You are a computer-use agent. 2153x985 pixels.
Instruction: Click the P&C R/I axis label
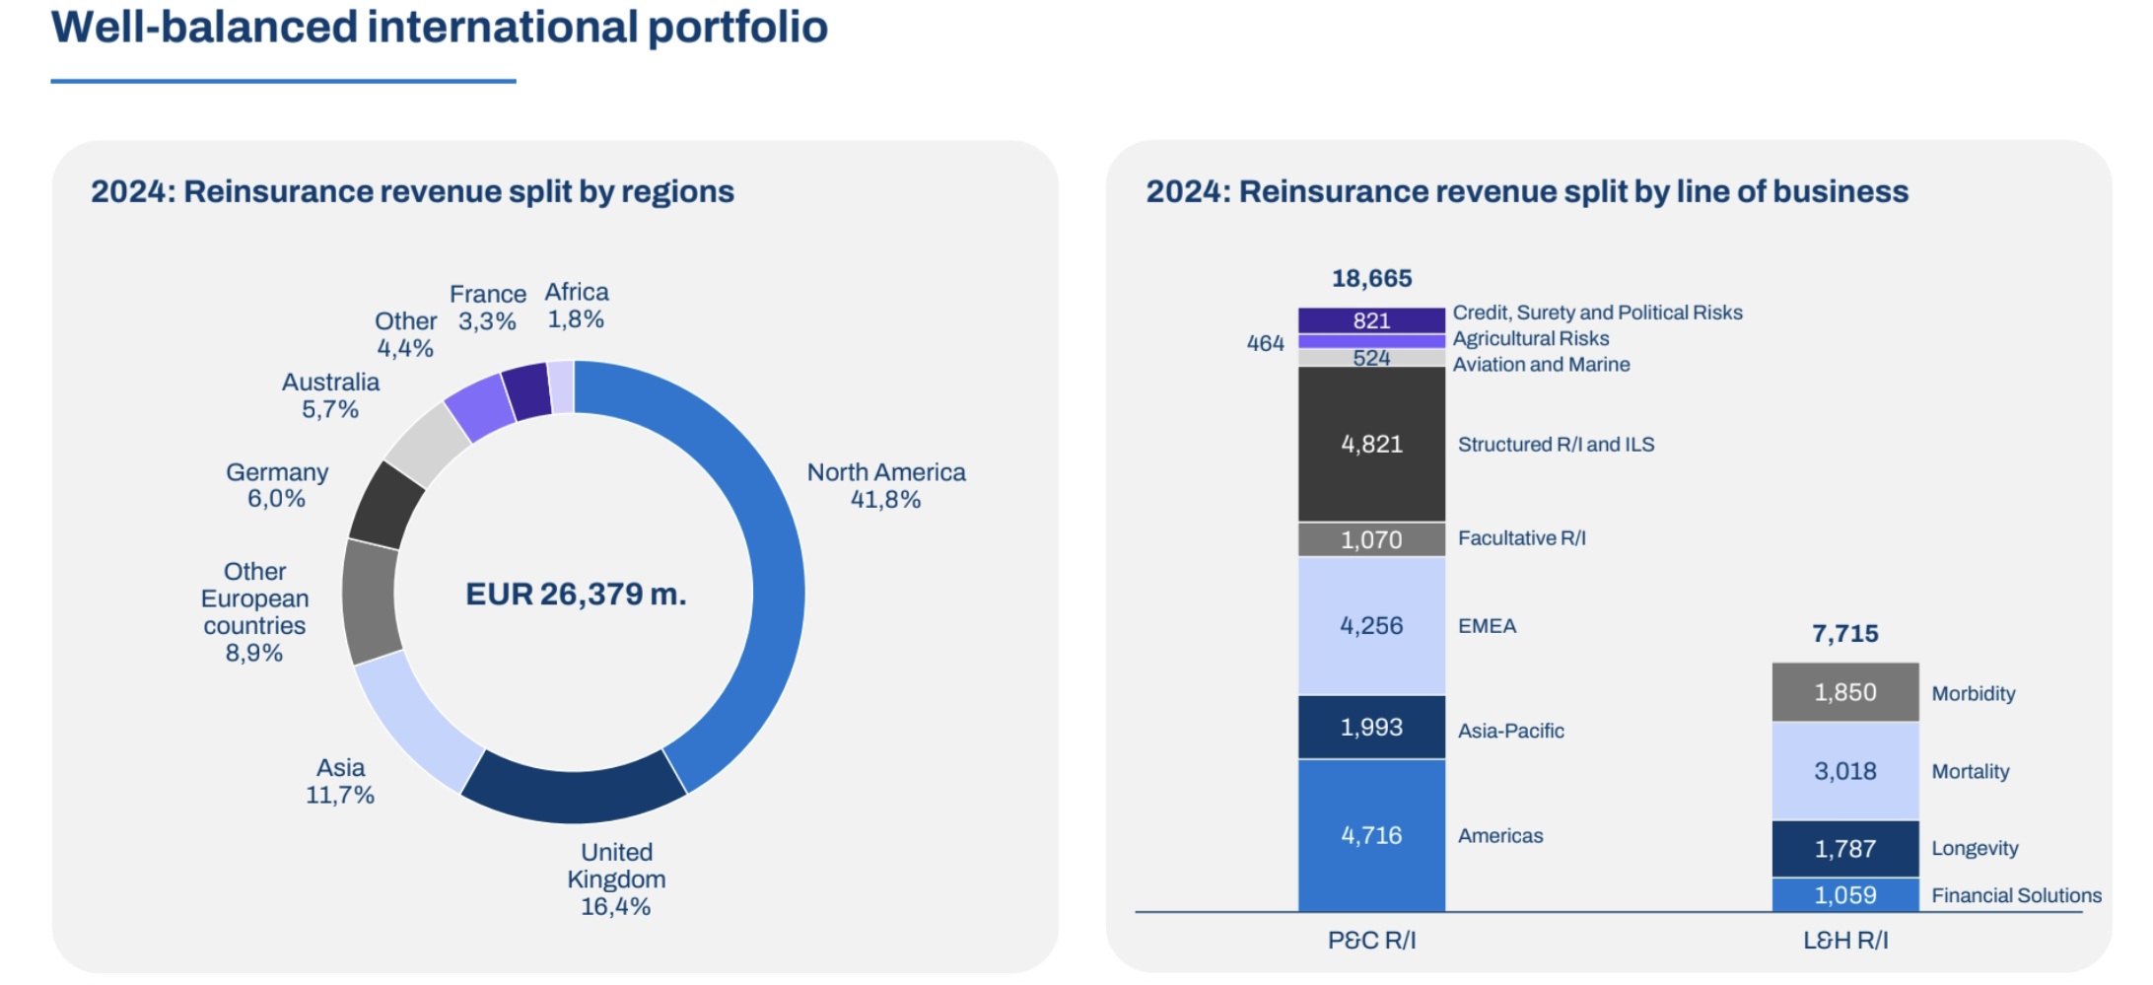pyautogui.click(x=1371, y=941)
